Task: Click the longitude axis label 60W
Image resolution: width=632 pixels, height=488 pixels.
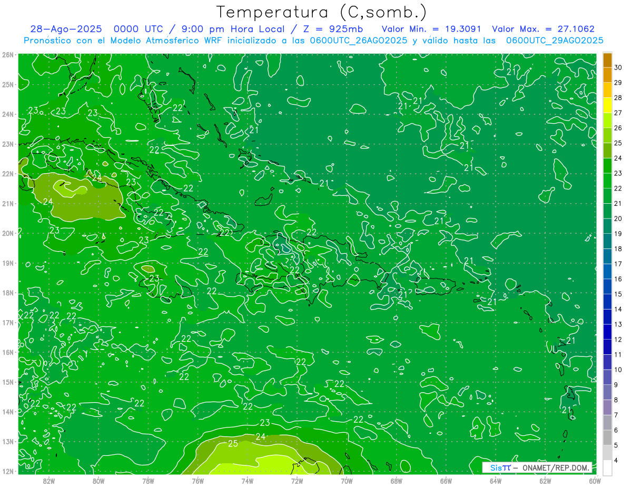Action: coord(595,481)
